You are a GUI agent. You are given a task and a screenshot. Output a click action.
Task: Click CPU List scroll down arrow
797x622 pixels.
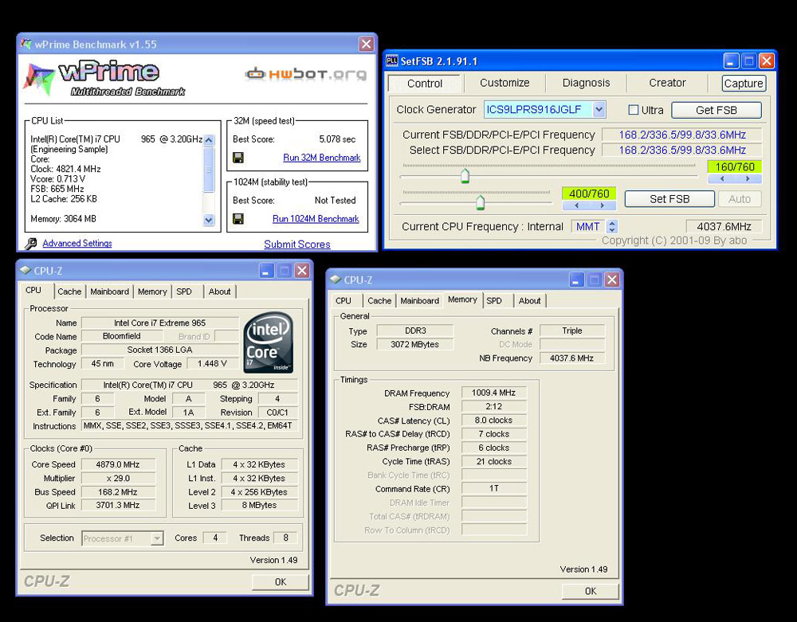coord(209,220)
